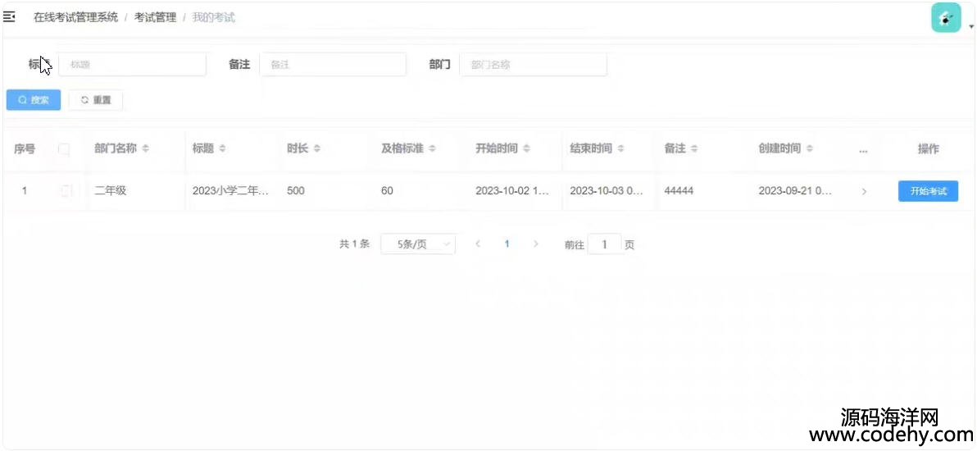Focus the 备注 search field

[x=333, y=64]
